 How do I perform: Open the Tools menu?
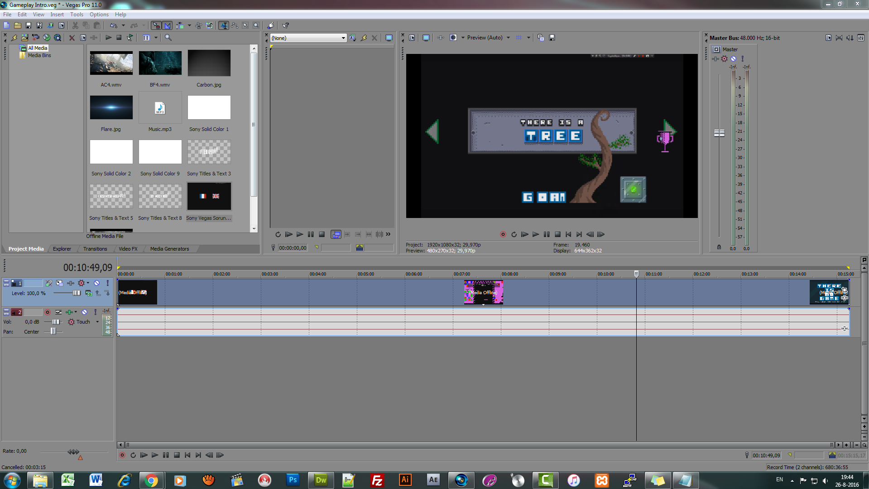pos(77,15)
